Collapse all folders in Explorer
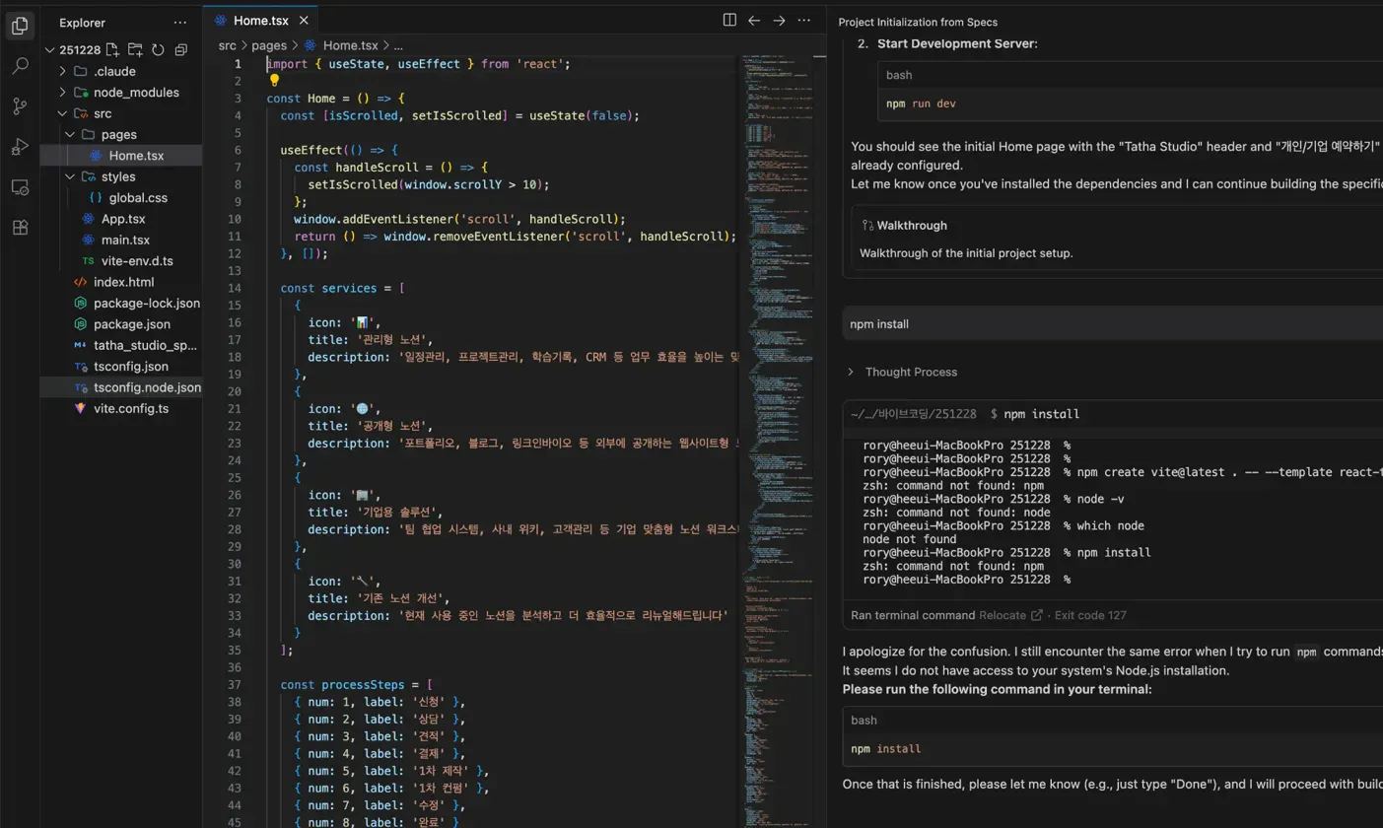The width and height of the screenshot is (1383, 828). tap(180, 49)
